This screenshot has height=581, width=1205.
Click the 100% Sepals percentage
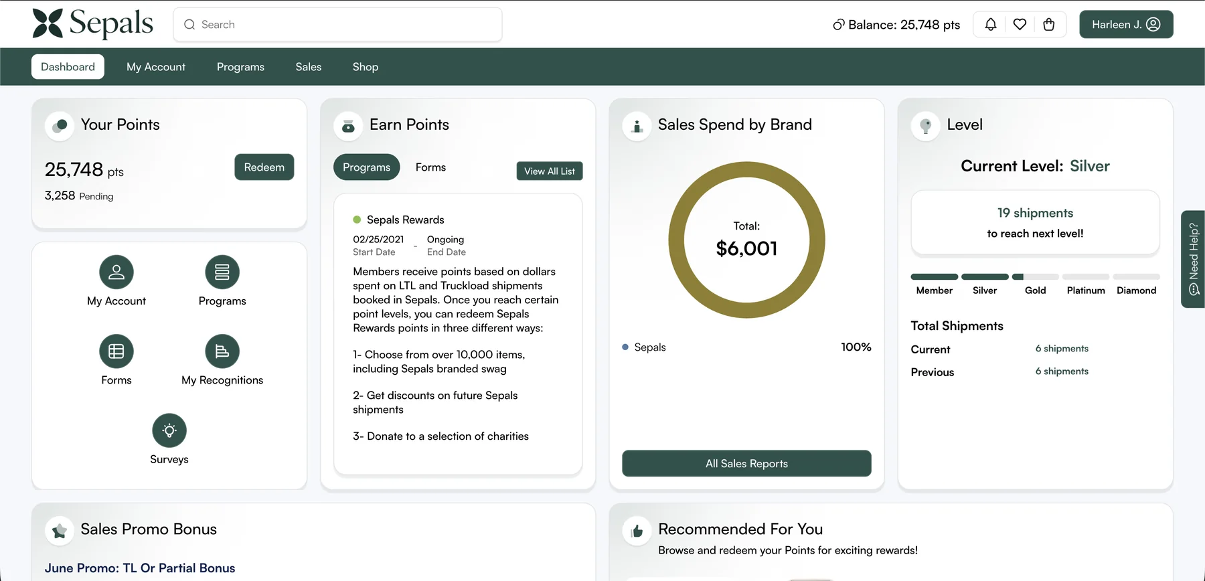(x=856, y=347)
